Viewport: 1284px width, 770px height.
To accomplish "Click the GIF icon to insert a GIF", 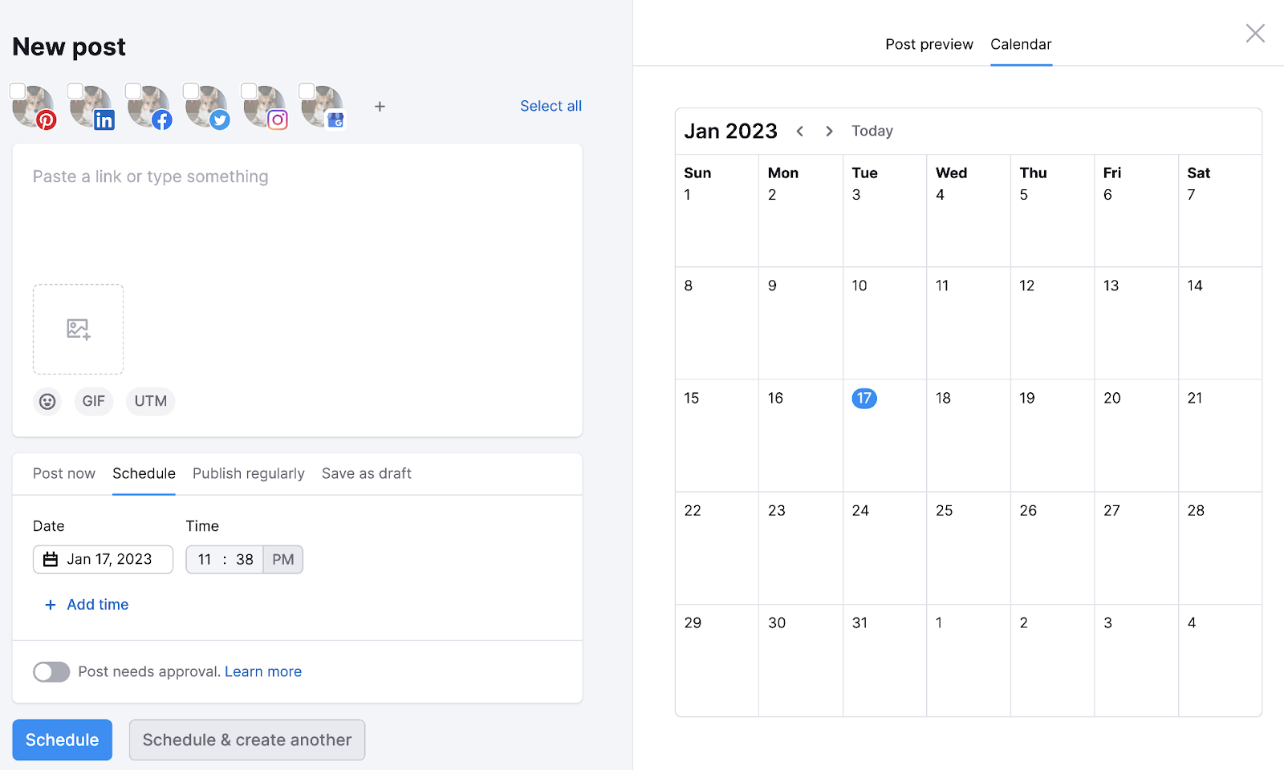I will click(93, 401).
